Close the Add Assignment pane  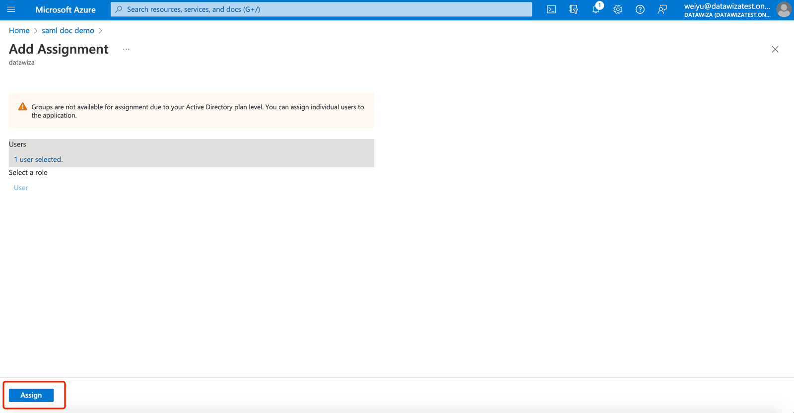click(x=775, y=49)
